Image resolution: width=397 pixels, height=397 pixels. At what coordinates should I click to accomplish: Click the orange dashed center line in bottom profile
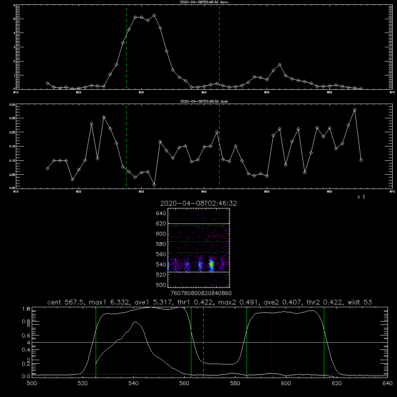click(203, 342)
